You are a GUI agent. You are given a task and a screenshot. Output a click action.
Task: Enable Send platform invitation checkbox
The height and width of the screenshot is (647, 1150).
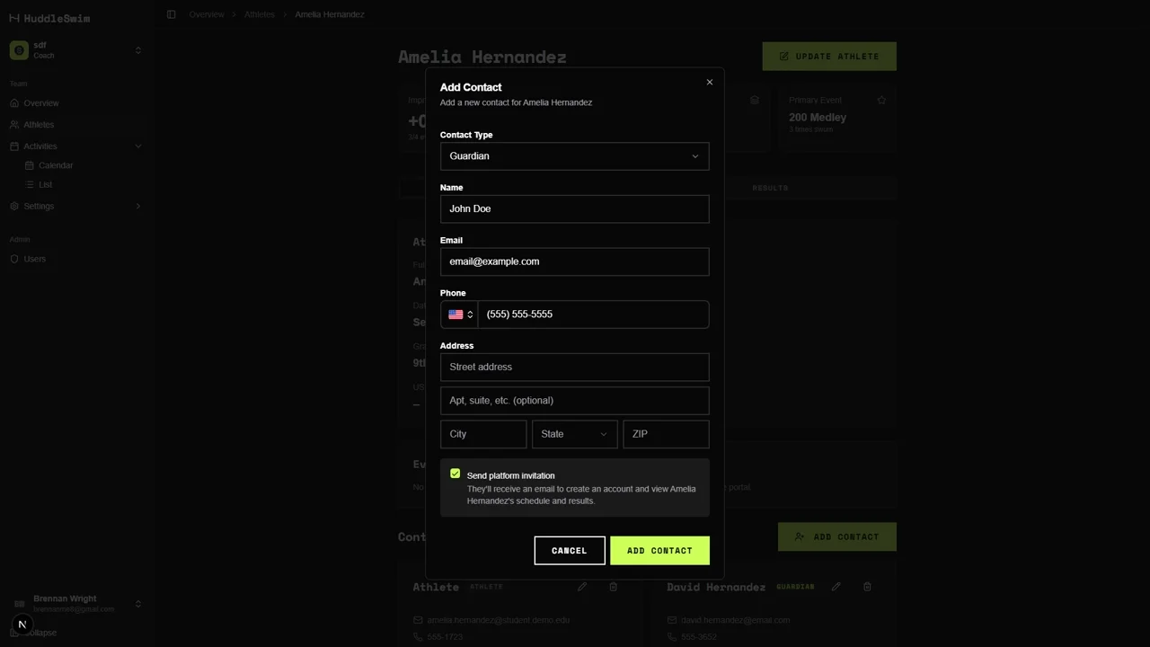point(456,474)
